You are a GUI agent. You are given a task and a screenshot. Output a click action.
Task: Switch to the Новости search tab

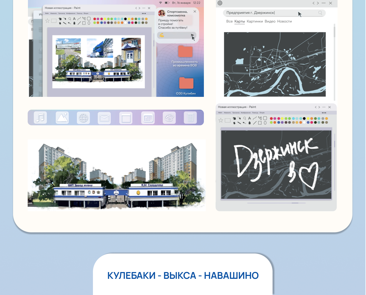tap(284, 21)
